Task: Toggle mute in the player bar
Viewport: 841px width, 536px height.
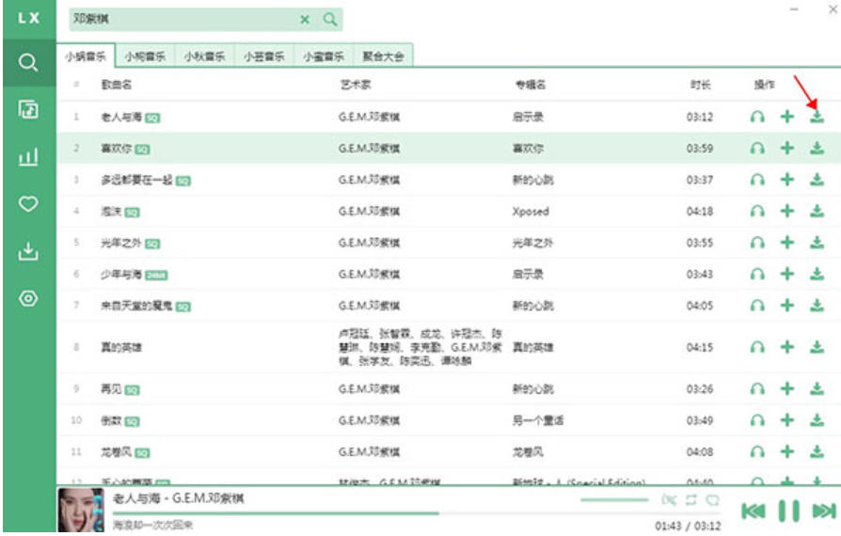Action: tap(669, 499)
